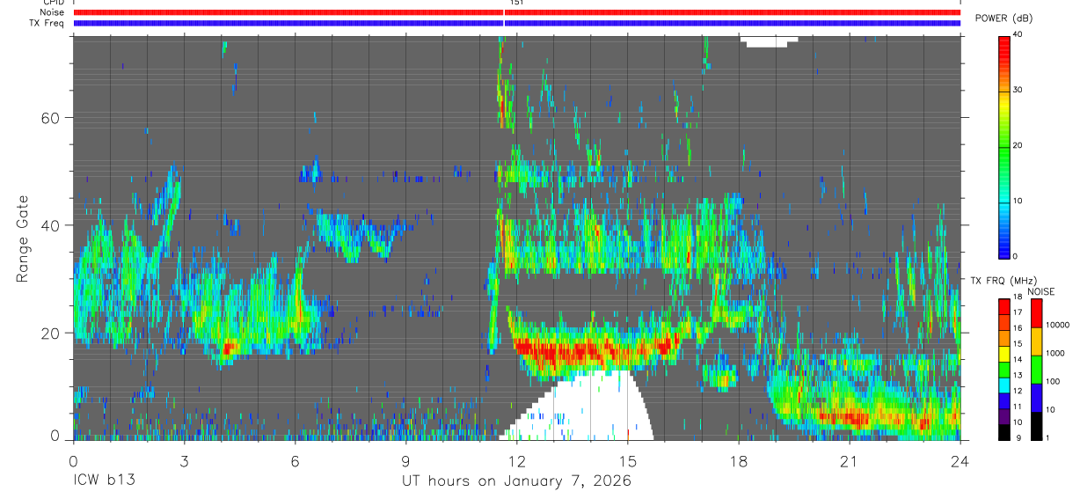Viewport: 1080px width, 499px height.
Task: Click the '18' tick on UT hours axis
Action: click(739, 461)
